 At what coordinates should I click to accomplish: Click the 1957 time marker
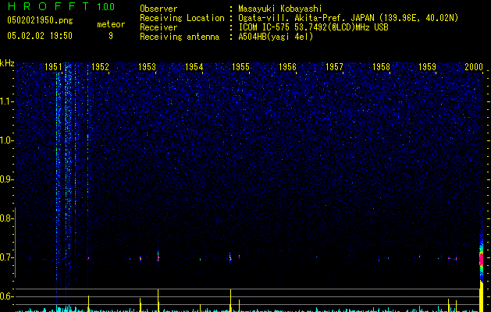point(334,66)
